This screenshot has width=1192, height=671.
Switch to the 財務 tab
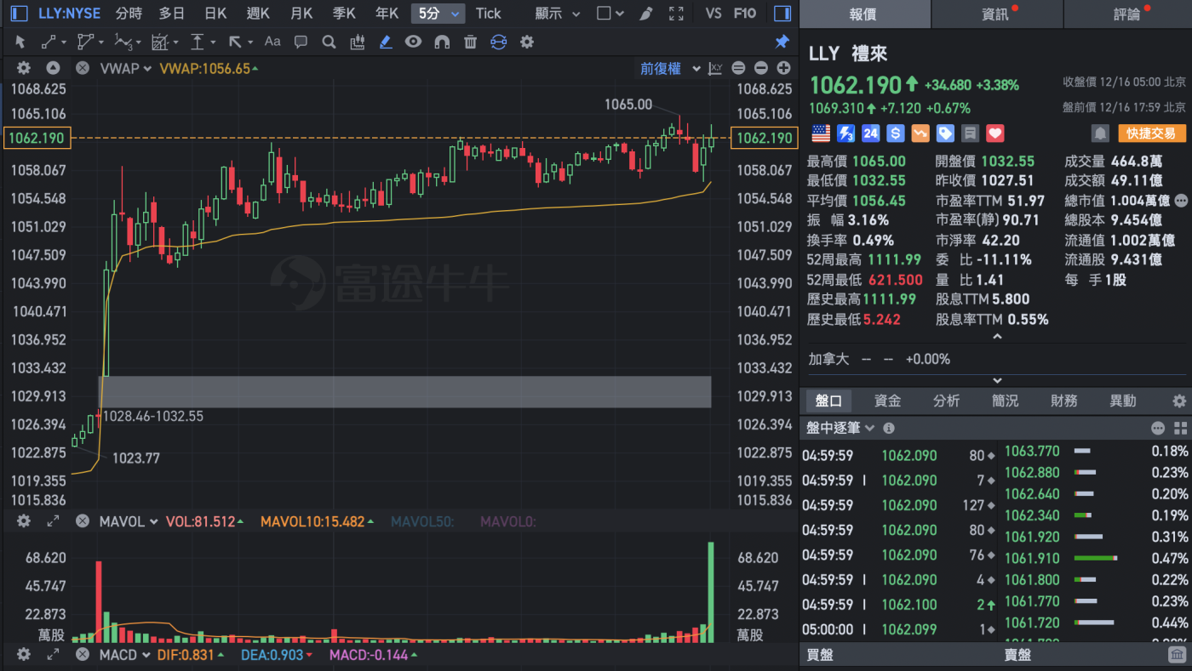click(x=1063, y=400)
